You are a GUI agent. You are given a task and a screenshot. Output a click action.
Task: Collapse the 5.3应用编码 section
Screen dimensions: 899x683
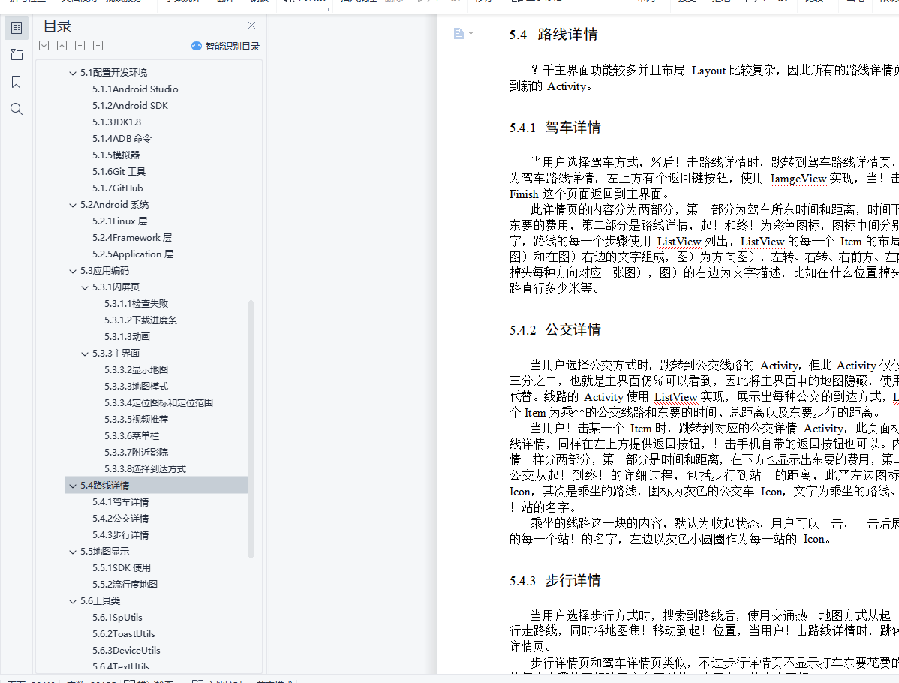[x=73, y=271]
